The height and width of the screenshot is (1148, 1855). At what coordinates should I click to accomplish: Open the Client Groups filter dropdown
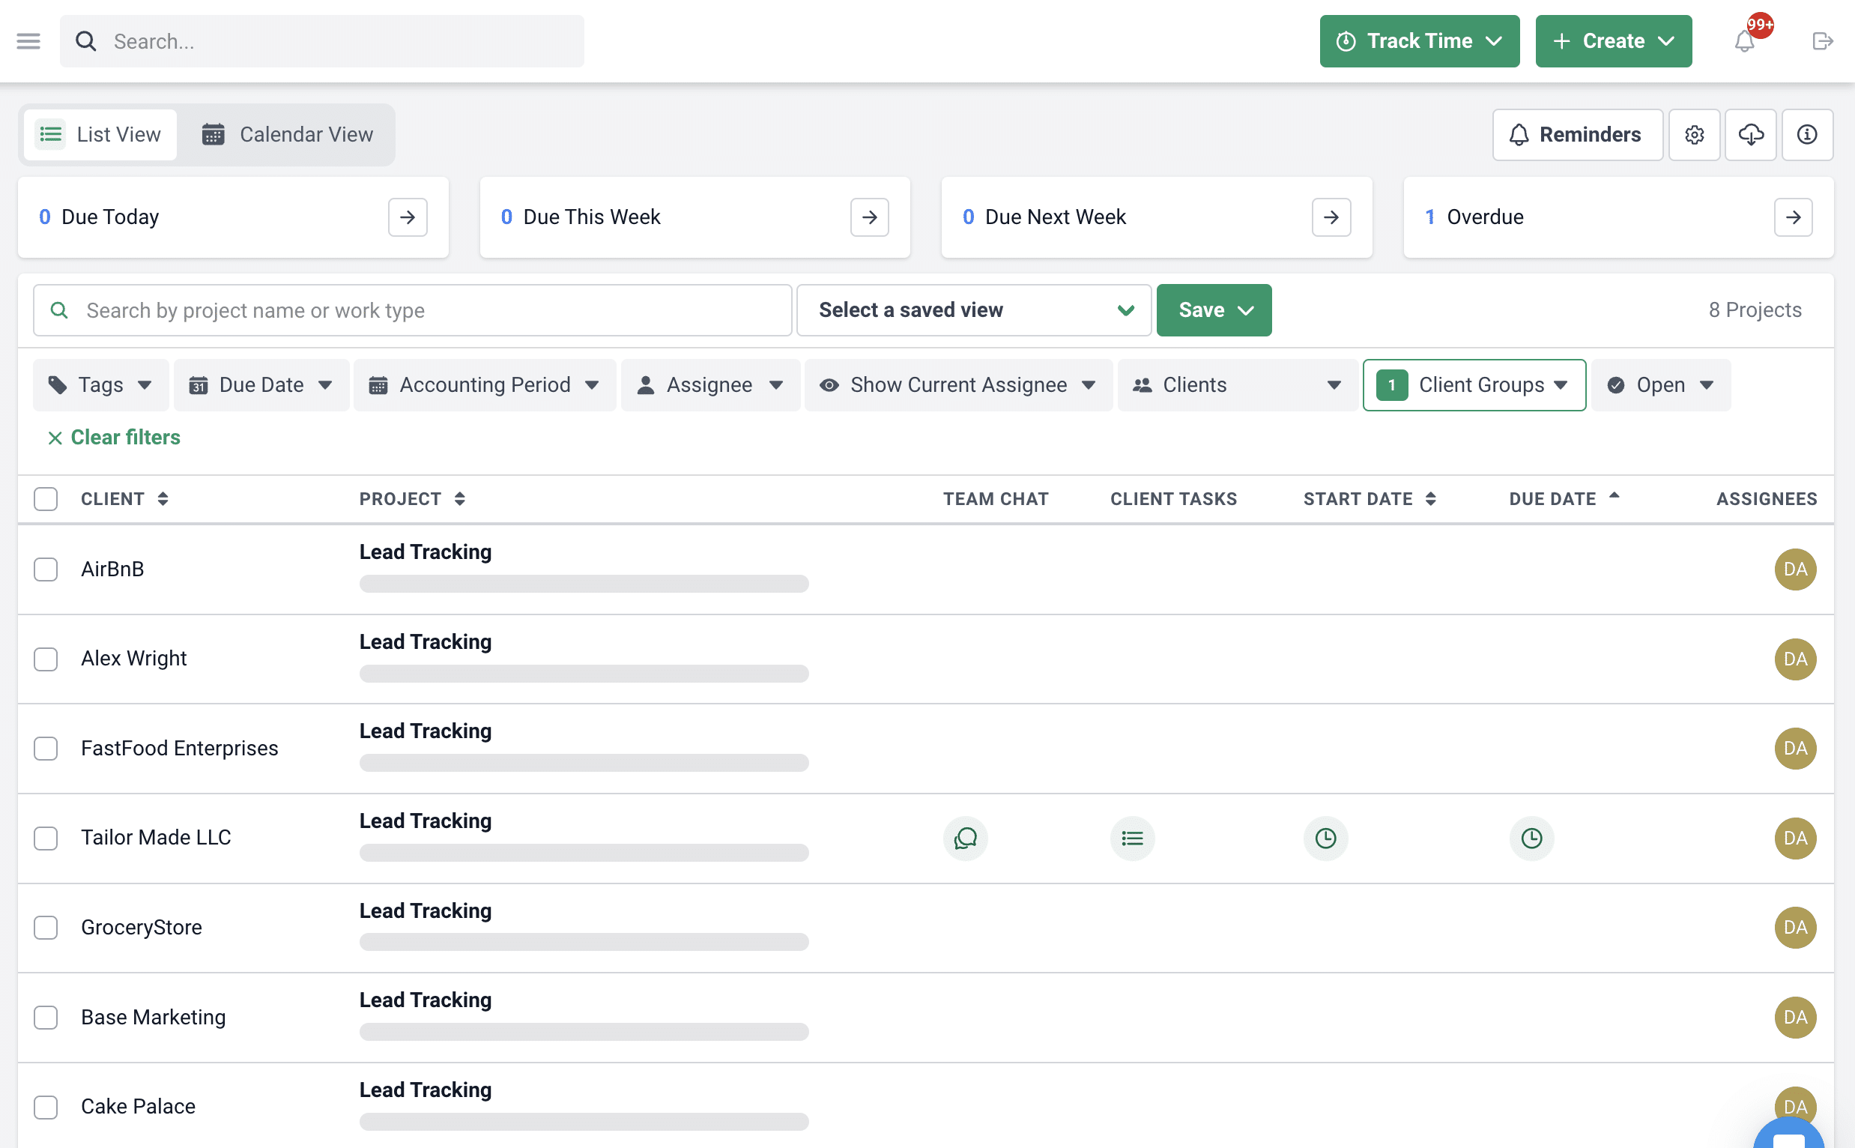pos(1474,385)
